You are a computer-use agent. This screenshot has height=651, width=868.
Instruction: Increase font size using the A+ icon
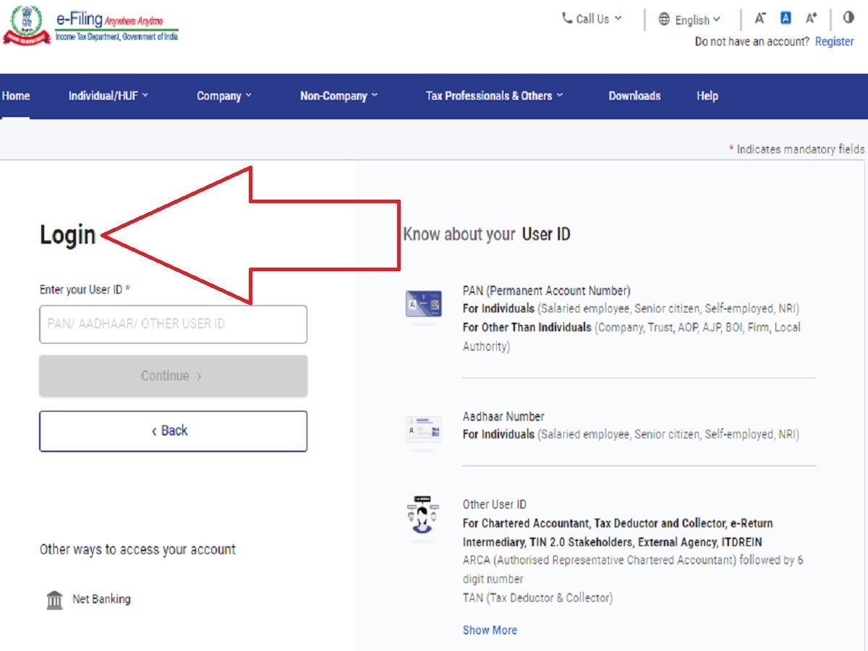coord(809,20)
